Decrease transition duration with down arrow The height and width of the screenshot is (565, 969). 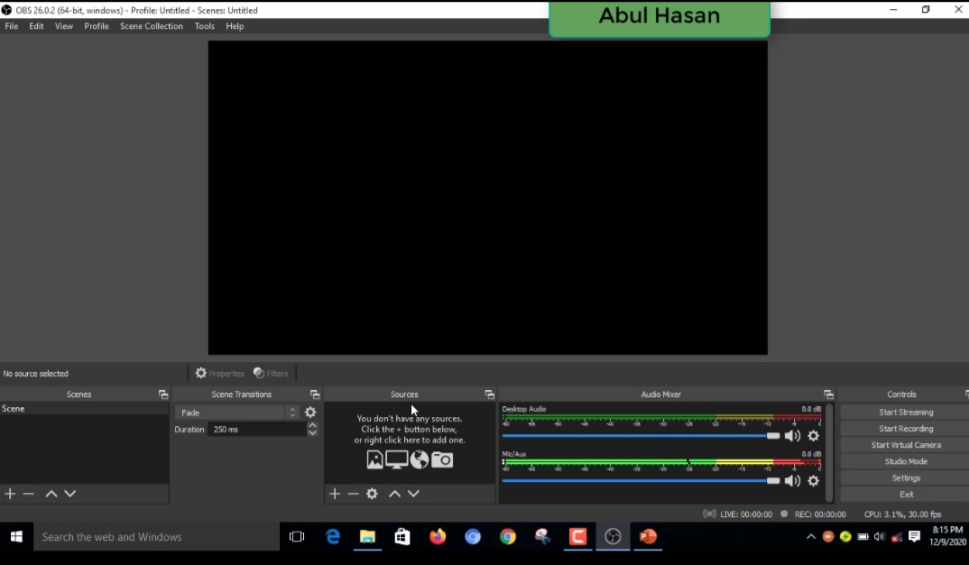pyautogui.click(x=313, y=432)
